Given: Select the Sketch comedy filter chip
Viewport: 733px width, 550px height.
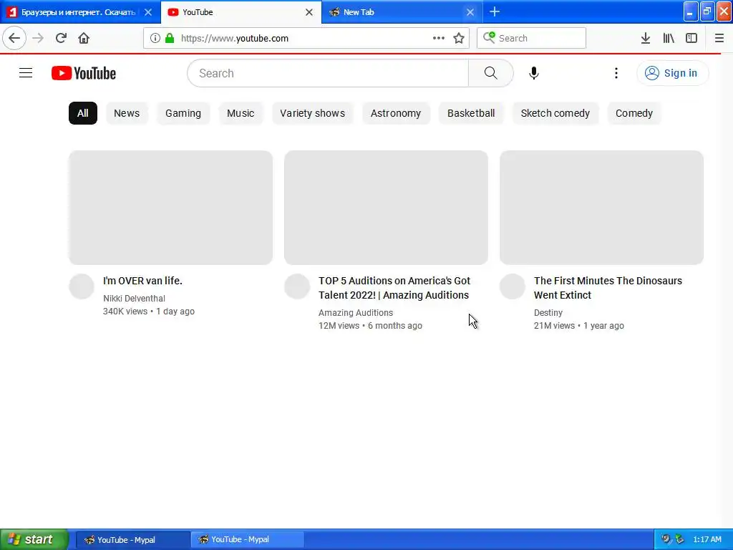Looking at the screenshot, I should pyautogui.click(x=555, y=113).
